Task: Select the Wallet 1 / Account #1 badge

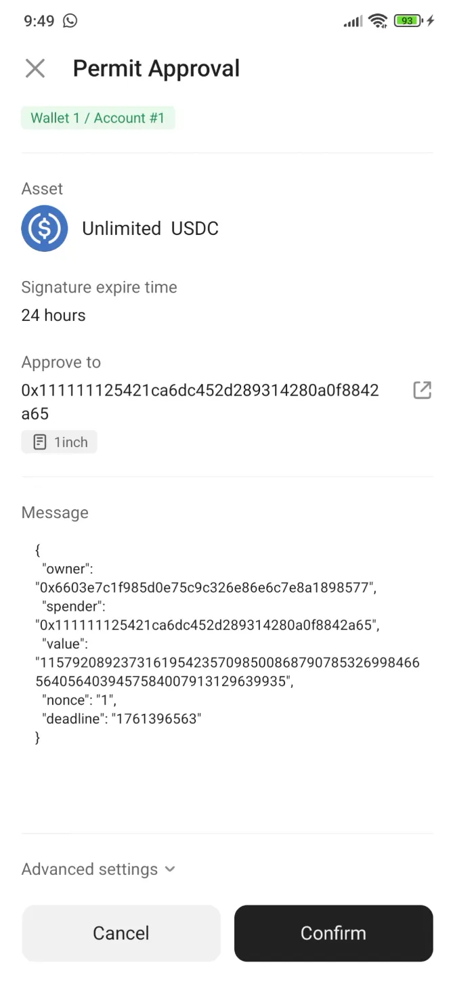Action: [98, 117]
